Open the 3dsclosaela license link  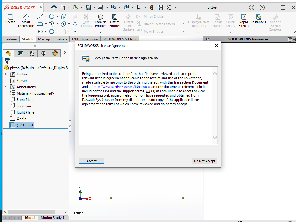[x=121, y=87]
